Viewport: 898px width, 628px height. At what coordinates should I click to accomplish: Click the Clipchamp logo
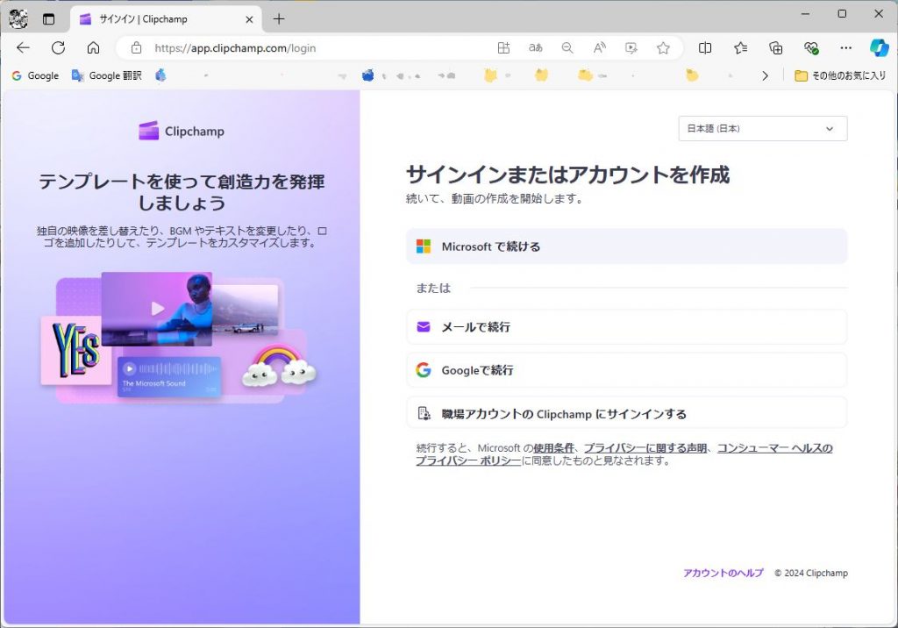(182, 131)
